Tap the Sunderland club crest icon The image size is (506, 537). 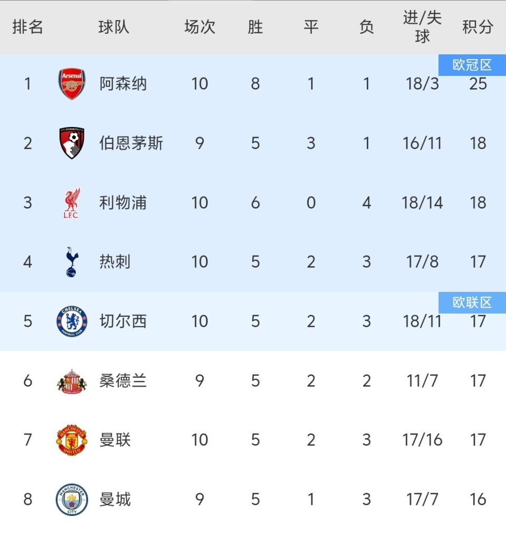(72, 380)
